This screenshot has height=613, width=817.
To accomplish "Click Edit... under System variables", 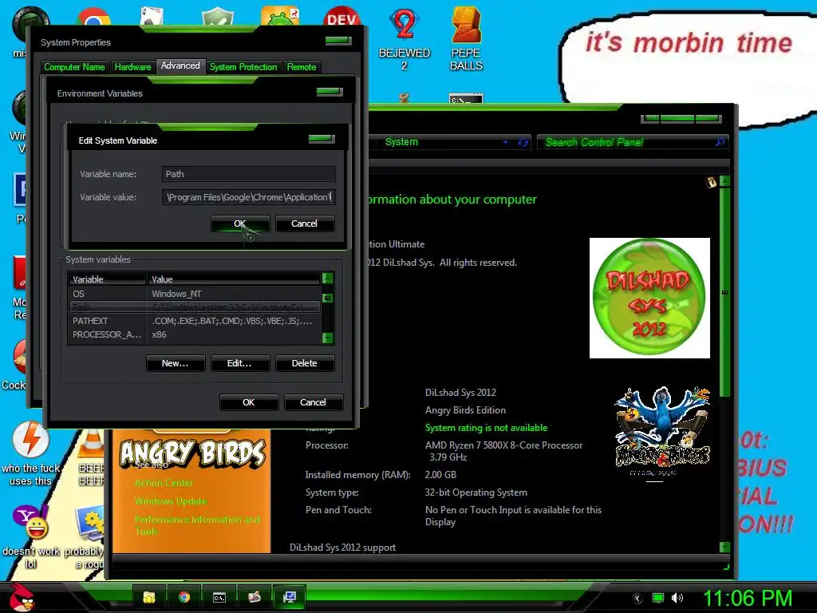I will pyautogui.click(x=239, y=363).
